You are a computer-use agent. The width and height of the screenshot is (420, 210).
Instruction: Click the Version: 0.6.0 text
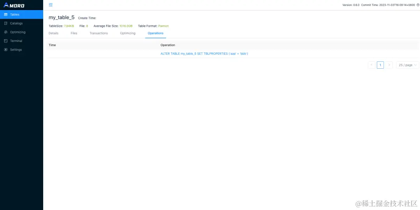tap(351, 5)
